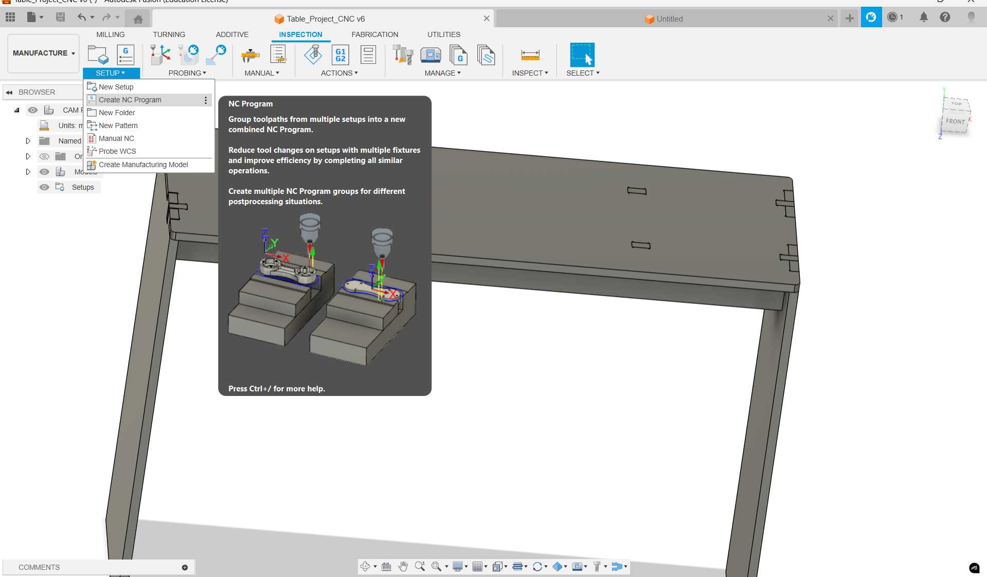The height and width of the screenshot is (577, 987).
Task: Open the manual measure report icon
Action: point(278,55)
